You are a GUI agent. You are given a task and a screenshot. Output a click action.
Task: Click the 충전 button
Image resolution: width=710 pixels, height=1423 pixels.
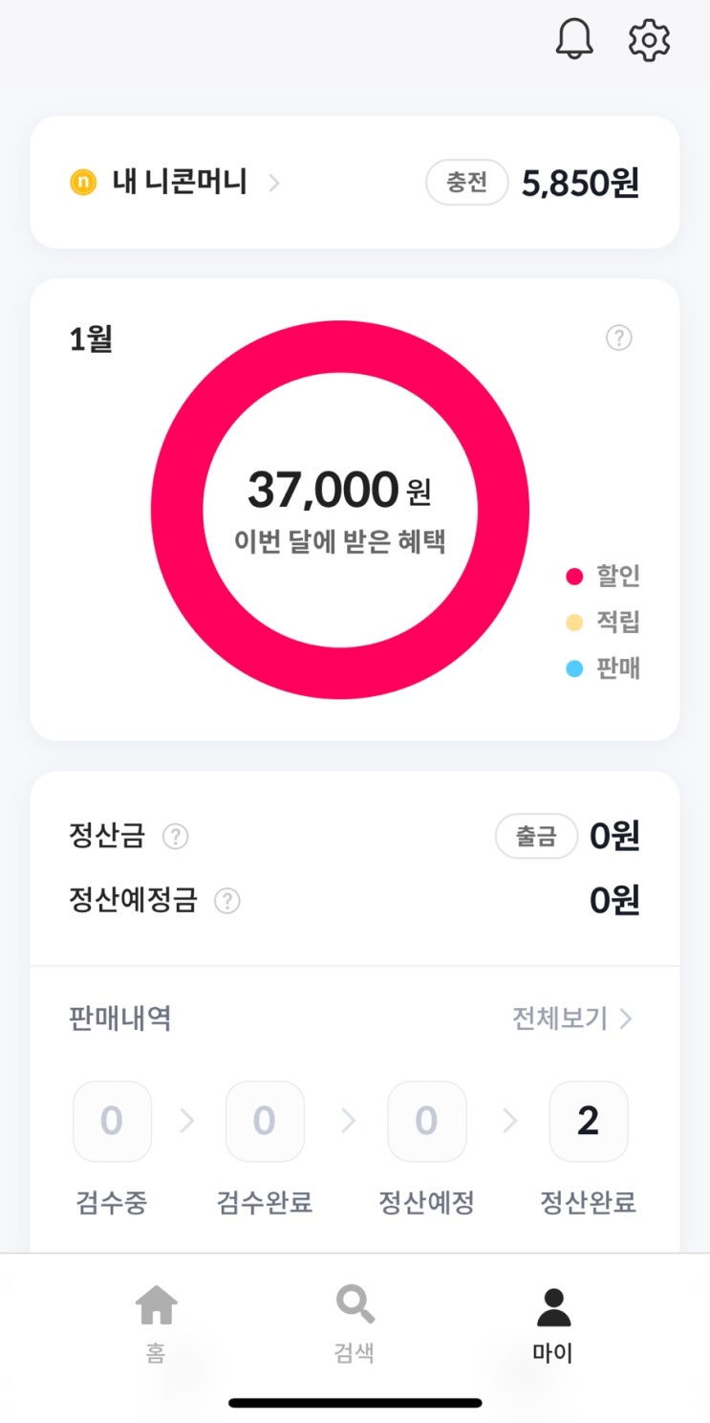[466, 182]
